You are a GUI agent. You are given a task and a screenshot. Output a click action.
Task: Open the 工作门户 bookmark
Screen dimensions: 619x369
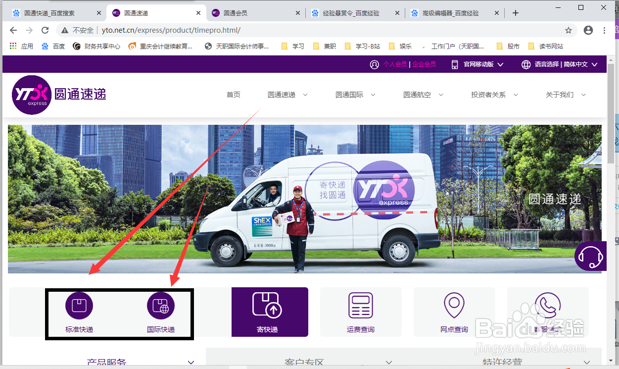pos(453,46)
